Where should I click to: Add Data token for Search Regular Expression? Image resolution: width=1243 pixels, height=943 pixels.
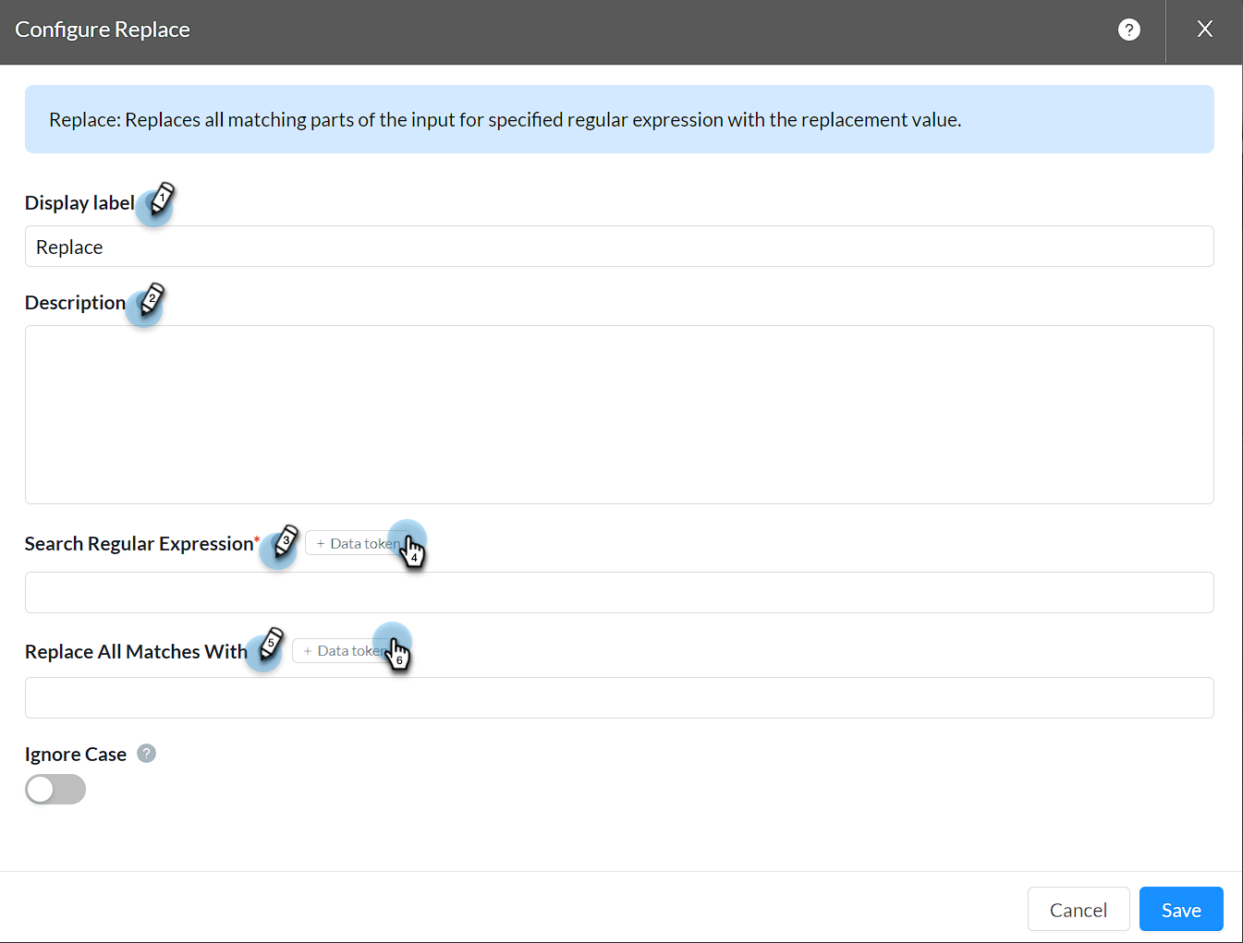click(x=356, y=543)
